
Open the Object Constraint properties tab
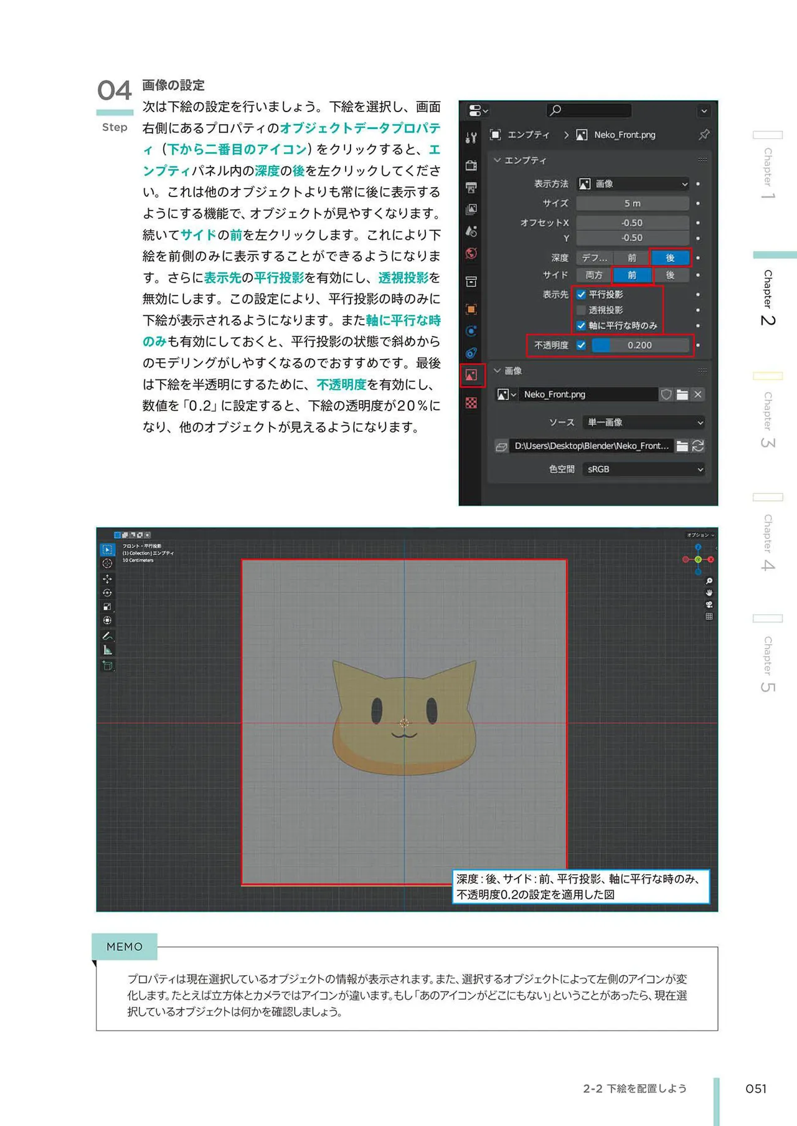(471, 353)
